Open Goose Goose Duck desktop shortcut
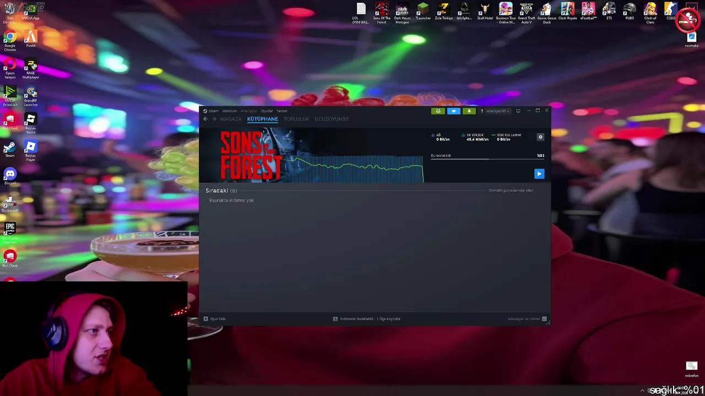 546,13
